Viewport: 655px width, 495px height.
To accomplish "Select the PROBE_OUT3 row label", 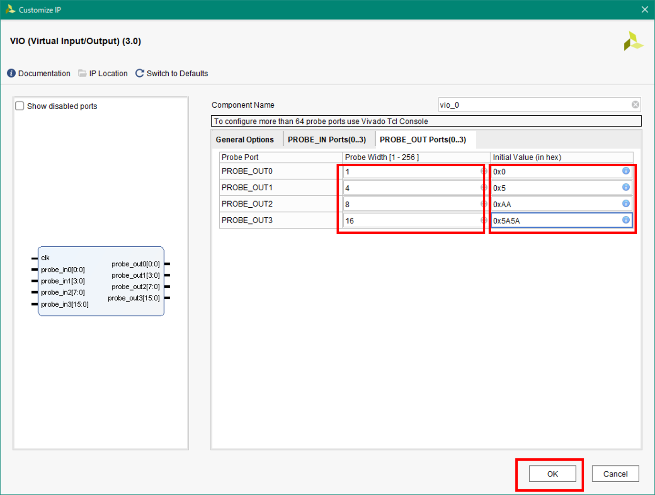I will click(247, 220).
